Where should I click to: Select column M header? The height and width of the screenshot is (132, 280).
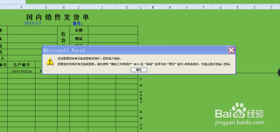(153, 7)
